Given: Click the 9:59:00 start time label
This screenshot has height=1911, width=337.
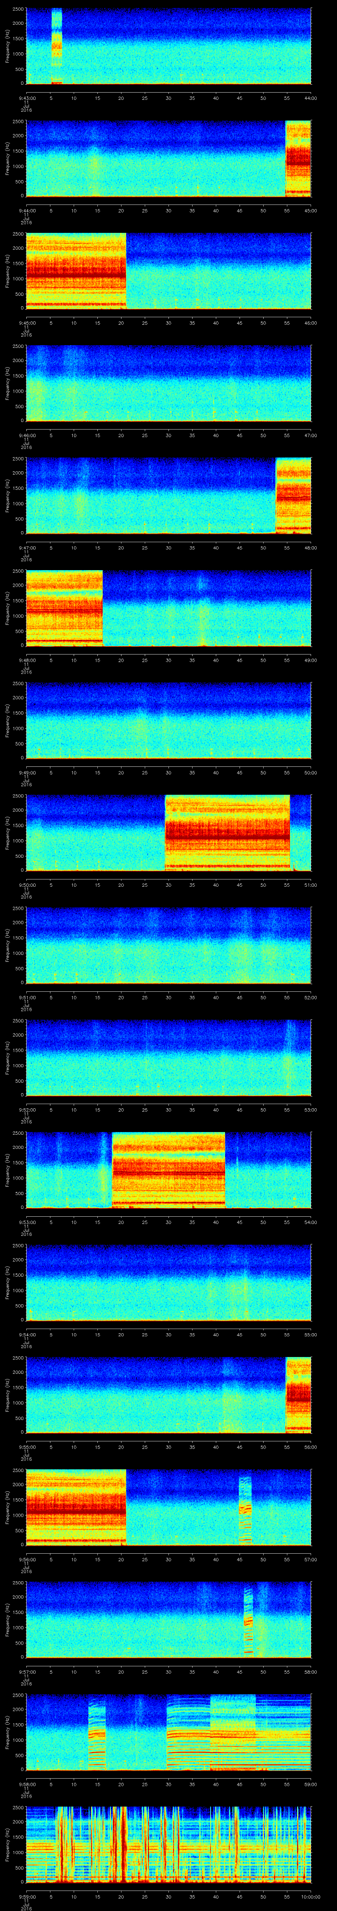Looking at the screenshot, I should coord(27,1897).
